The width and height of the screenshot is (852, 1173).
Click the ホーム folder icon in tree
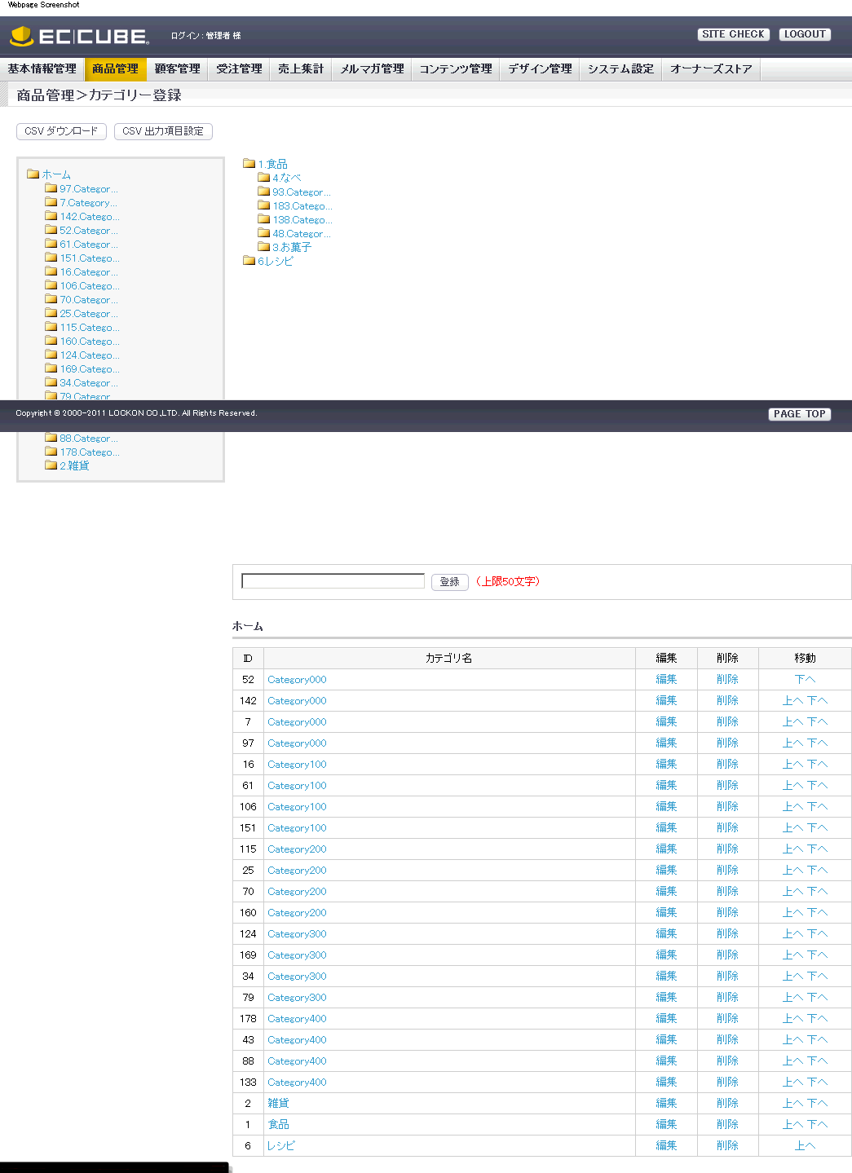click(x=33, y=174)
